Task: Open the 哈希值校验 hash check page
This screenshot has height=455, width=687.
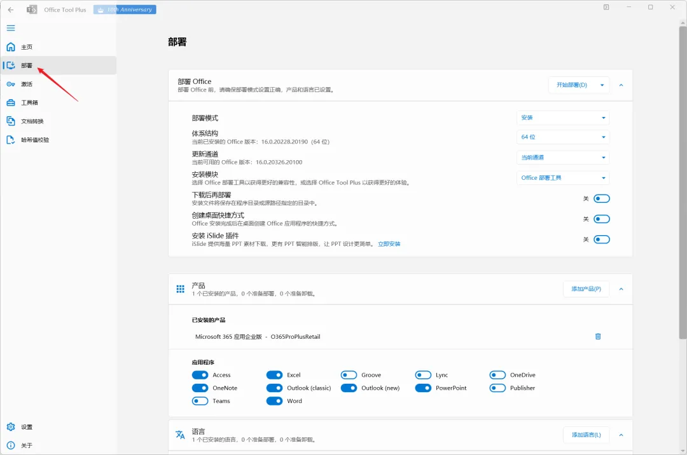Action: point(59,140)
